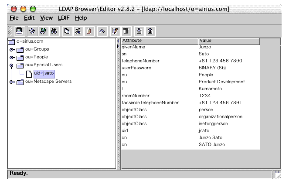Image resolution: width=289 pixels, height=184 pixels.
Task: Click the ou value People
Action: [x=206, y=75]
